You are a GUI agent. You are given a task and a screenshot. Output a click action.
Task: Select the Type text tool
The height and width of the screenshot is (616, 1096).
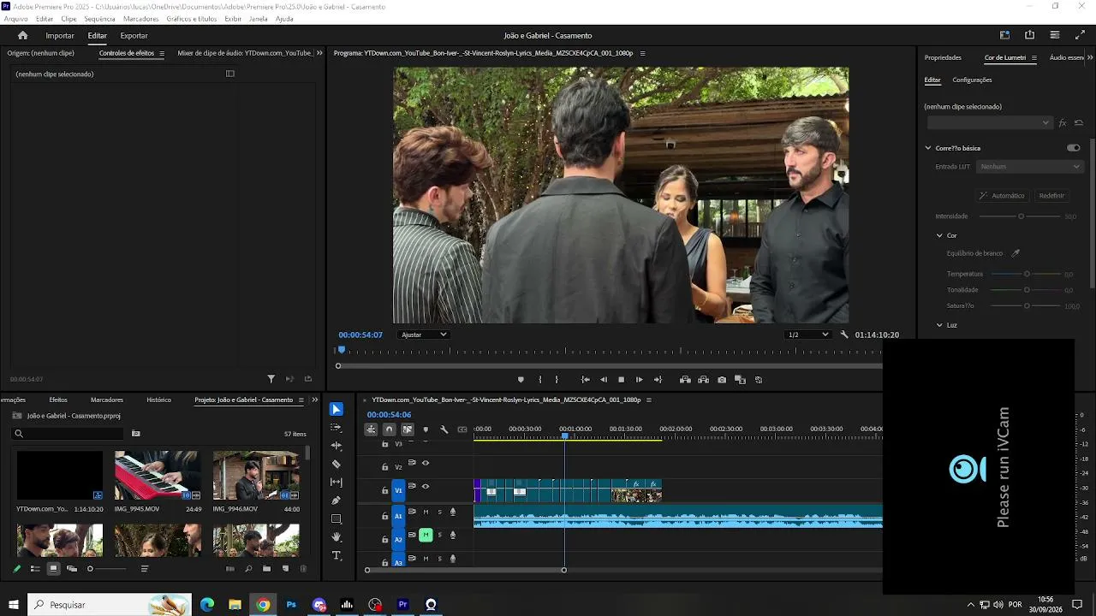(336, 556)
